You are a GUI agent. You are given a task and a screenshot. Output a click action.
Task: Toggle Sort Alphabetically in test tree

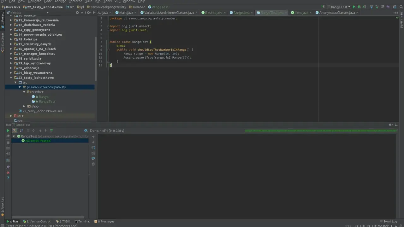click(21, 131)
